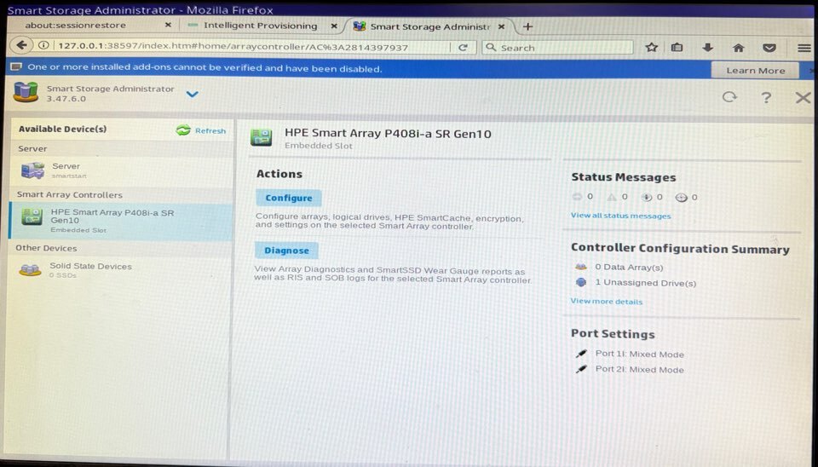Image resolution: width=818 pixels, height=467 pixels.
Task: Open SSA help question mark icon
Action: click(766, 97)
